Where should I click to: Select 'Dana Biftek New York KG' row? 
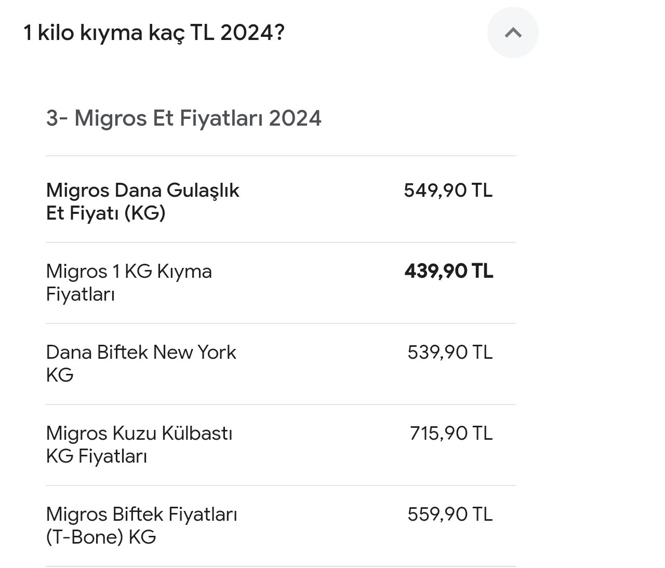[x=281, y=364]
